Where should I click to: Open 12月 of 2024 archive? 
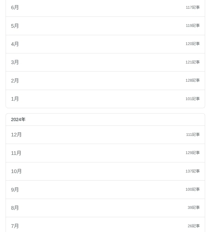[105, 135]
